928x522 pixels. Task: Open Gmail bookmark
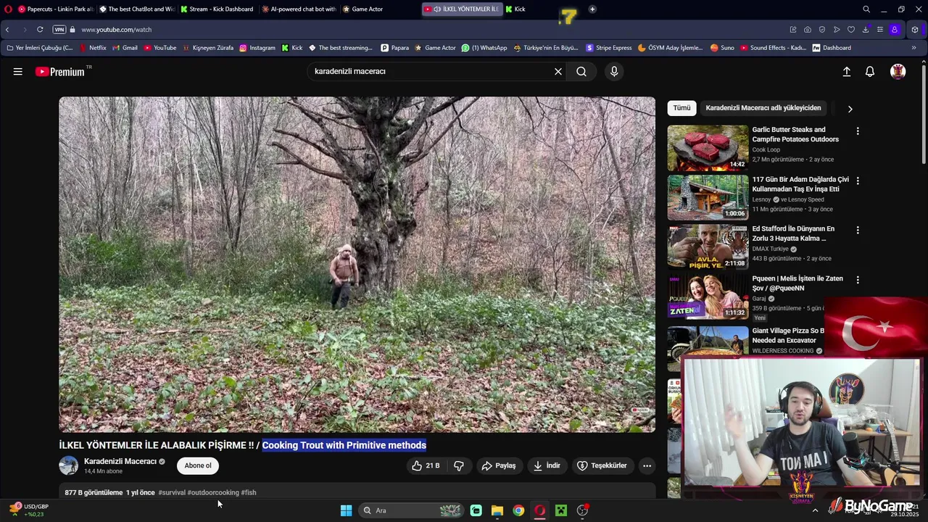click(125, 48)
